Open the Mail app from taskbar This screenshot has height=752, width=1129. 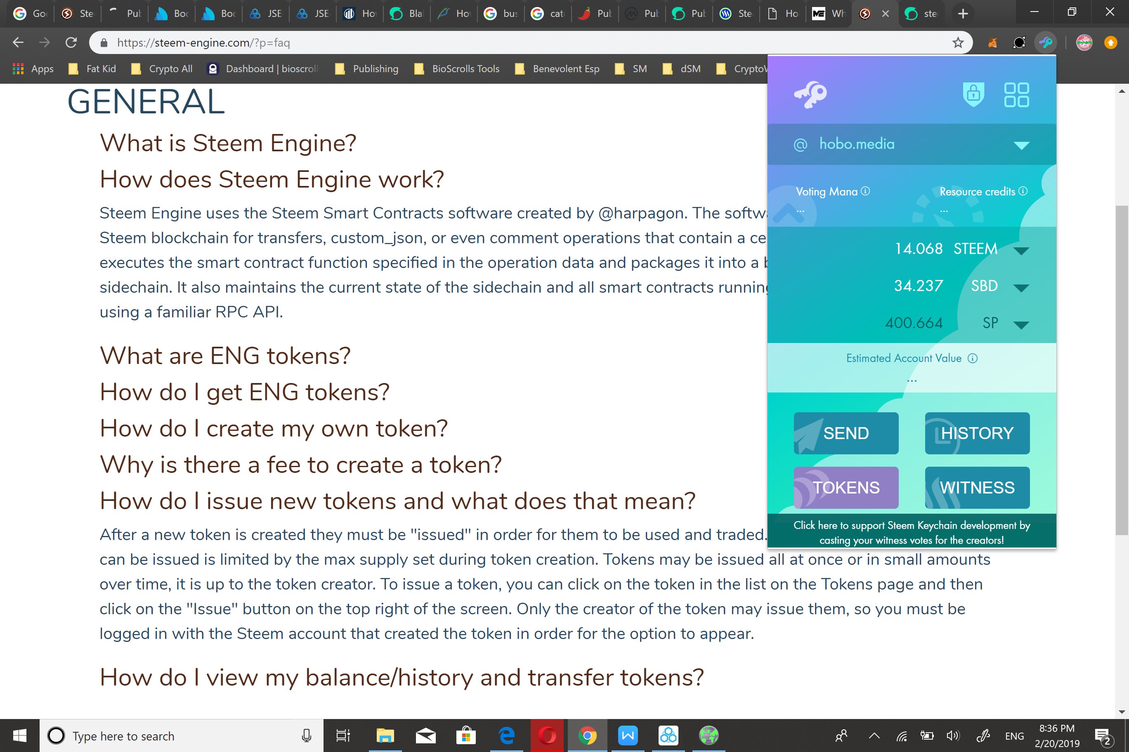(425, 735)
